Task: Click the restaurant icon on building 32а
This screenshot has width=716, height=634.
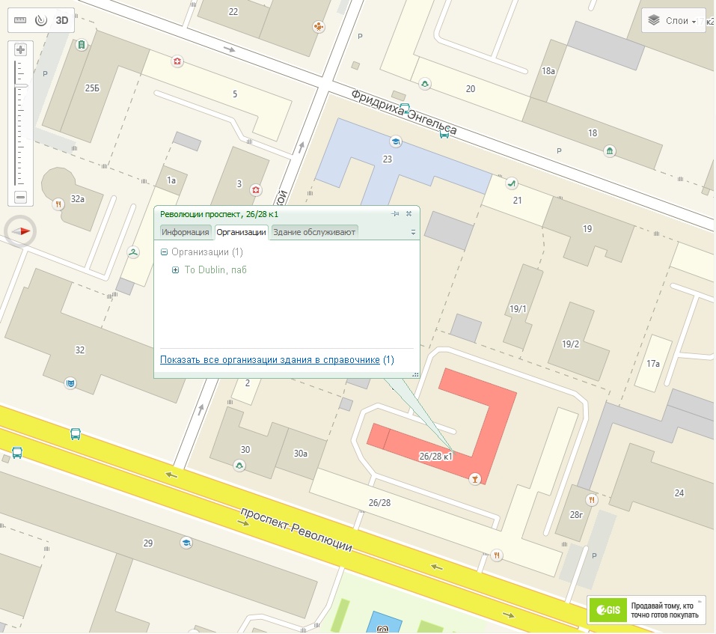Action: [x=58, y=204]
